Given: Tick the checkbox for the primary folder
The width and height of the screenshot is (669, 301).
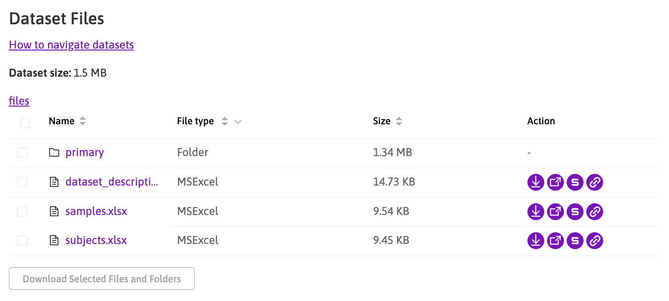Looking at the screenshot, I should pos(22,153).
